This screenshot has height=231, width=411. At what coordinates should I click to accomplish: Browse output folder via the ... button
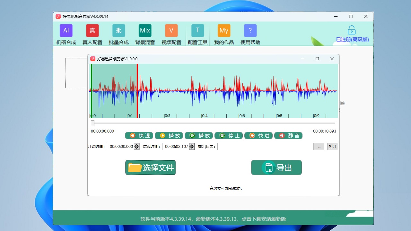[x=319, y=146]
